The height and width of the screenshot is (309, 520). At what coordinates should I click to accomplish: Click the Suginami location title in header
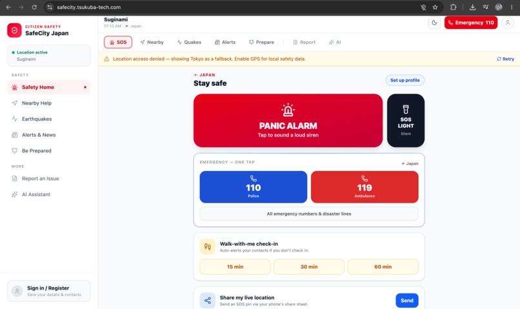115,19
